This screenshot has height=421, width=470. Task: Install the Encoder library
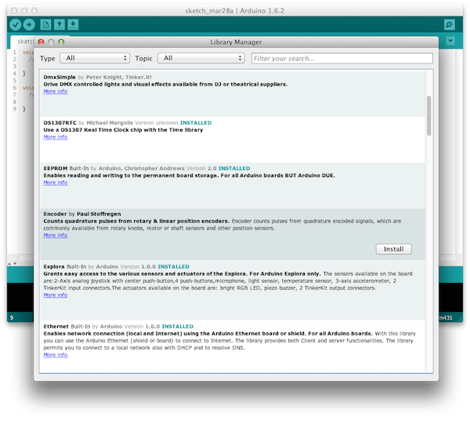pos(393,249)
